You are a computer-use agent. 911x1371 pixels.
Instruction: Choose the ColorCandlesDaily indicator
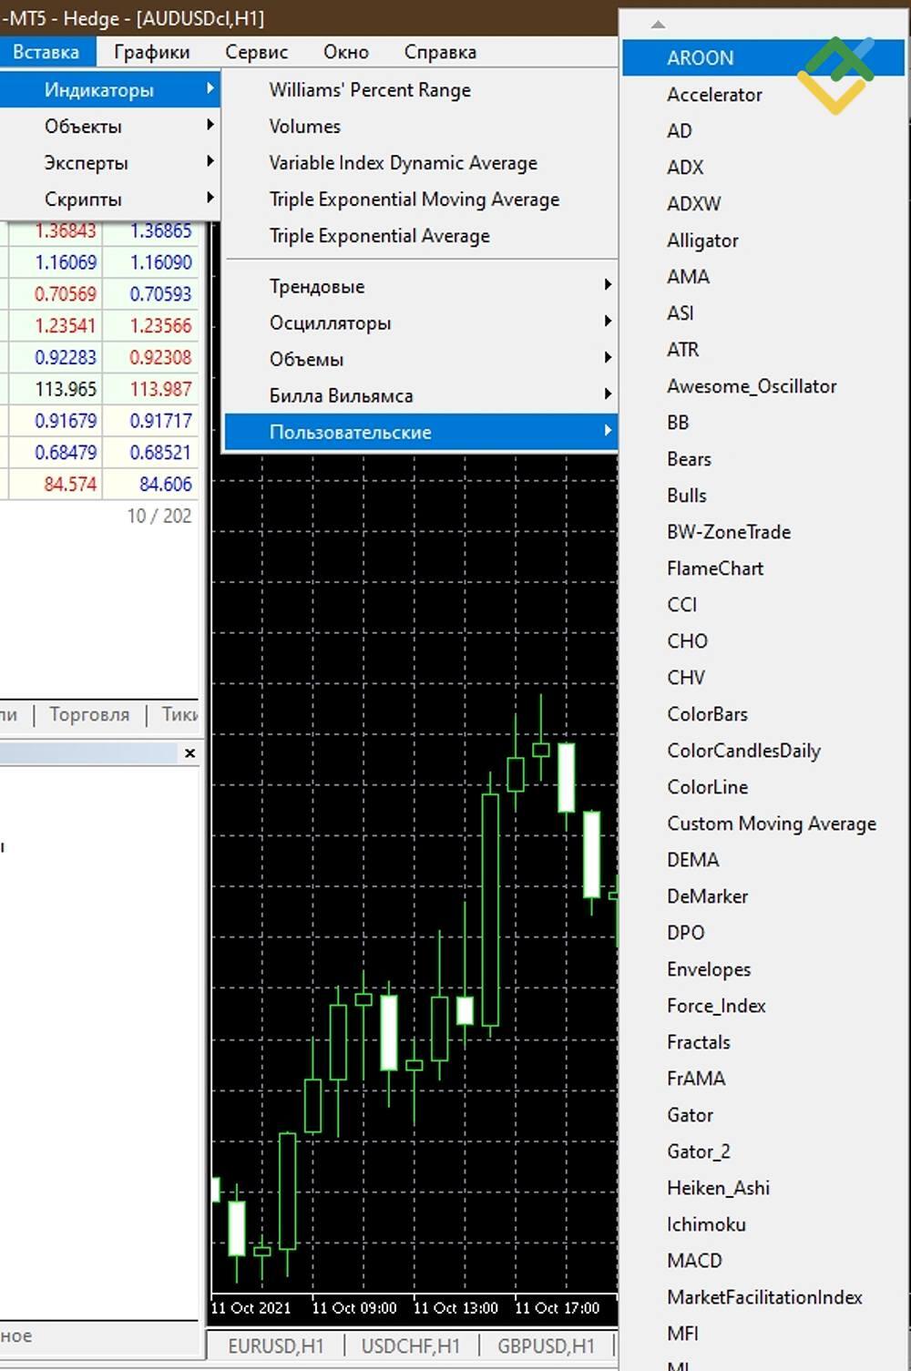(x=763, y=750)
